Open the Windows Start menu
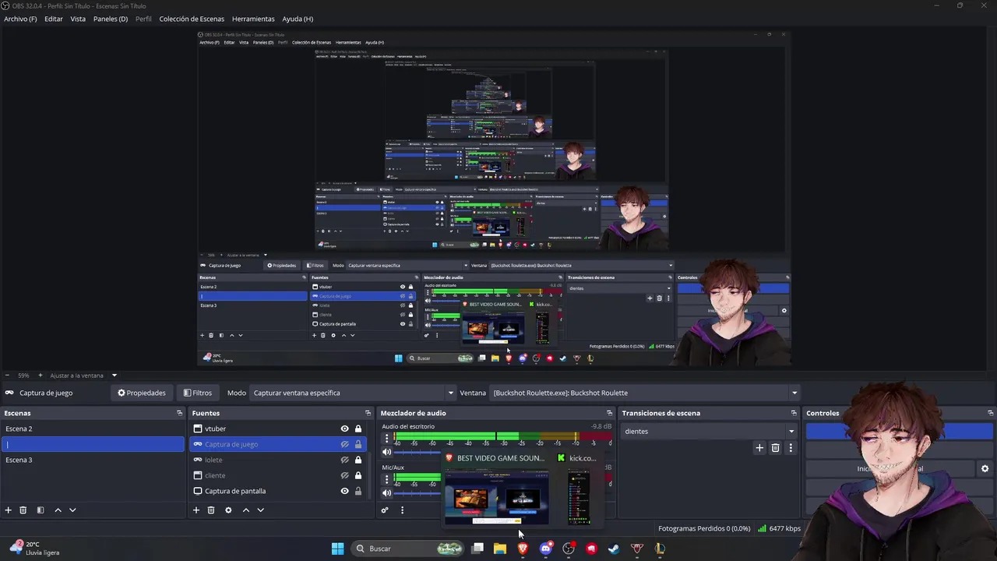 337,549
